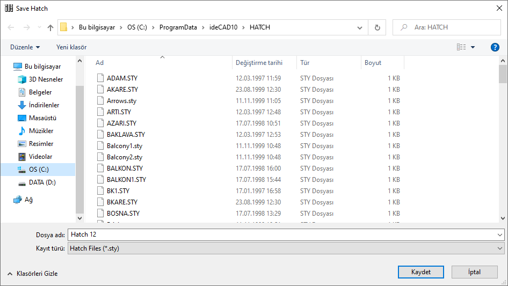Change the view layout icon
Viewport: 508px width, 286px height.
pos(461,47)
